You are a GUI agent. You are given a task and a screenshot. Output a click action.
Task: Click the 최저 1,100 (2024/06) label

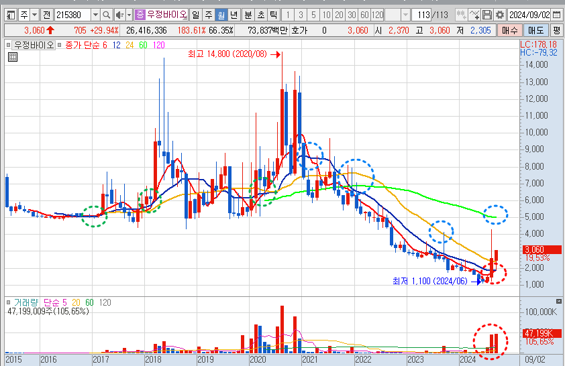click(429, 281)
